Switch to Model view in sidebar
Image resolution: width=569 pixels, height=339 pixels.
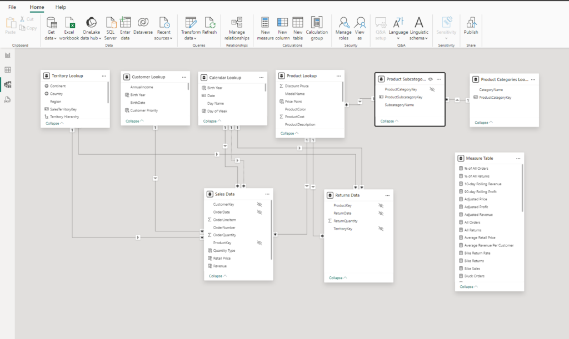click(x=8, y=84)
